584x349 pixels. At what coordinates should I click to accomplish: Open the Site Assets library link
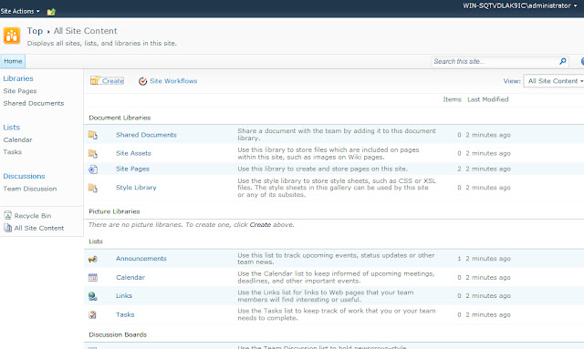[x=134, y=153]
